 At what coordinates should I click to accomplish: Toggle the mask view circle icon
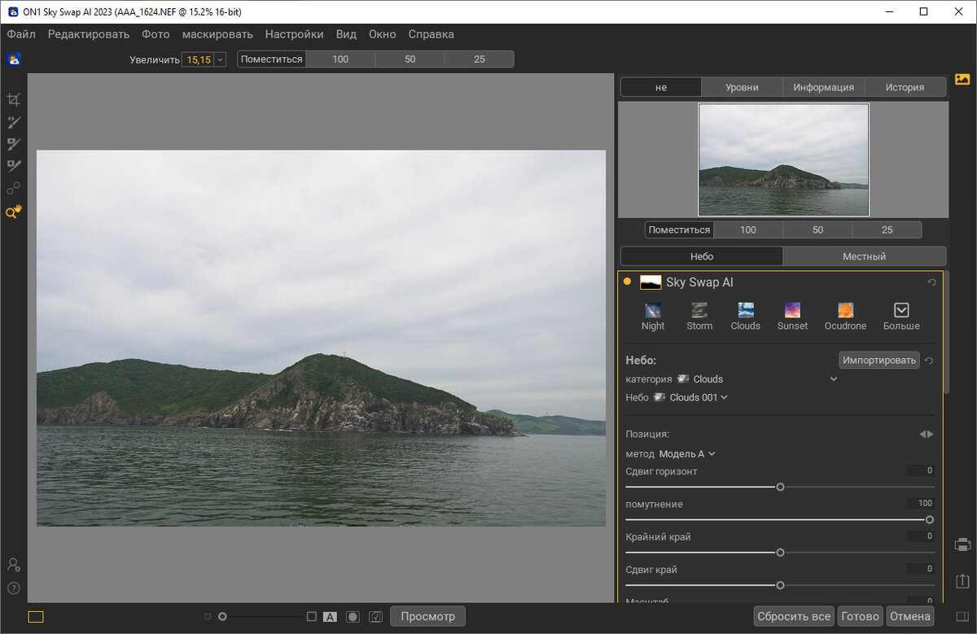click(353, 617)
